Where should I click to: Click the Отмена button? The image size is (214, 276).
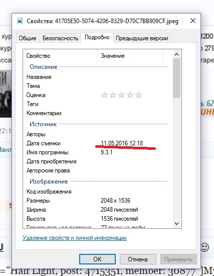coord(138,259)
